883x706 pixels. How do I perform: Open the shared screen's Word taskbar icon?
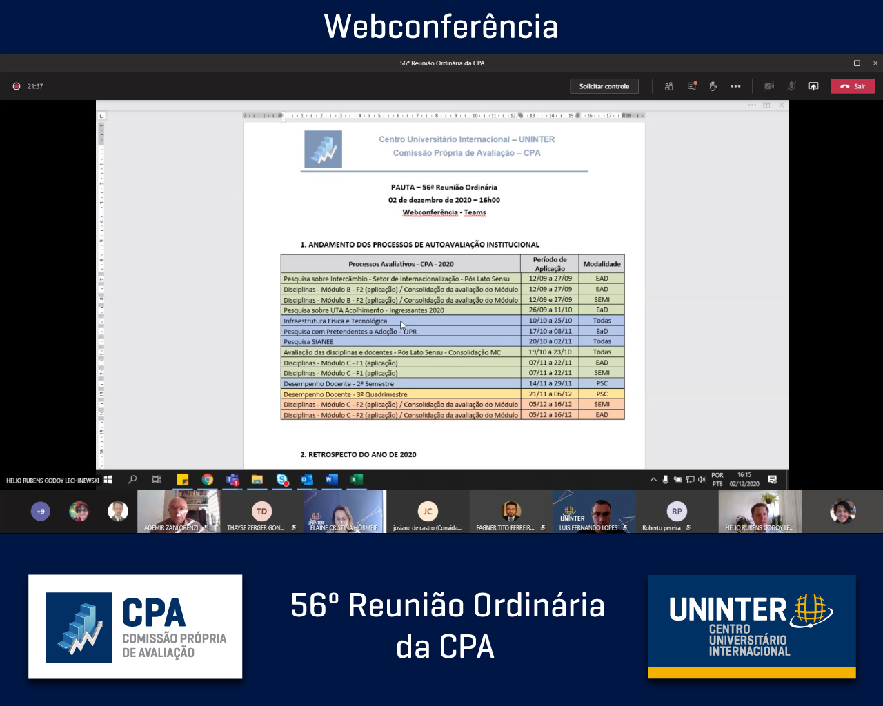[x=331, y=479]
